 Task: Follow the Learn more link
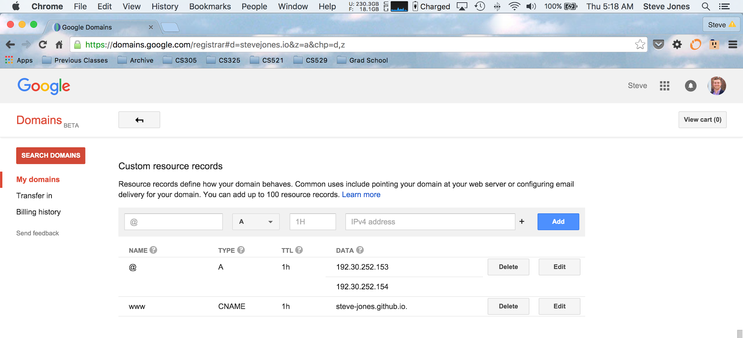[x=361, y=195]
